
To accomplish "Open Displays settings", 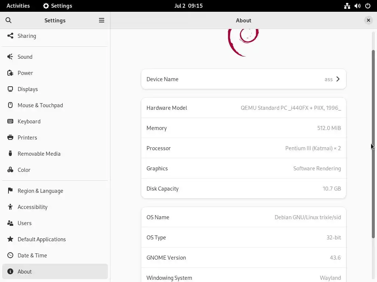I will pyautogui.click(x=55, y=89).
